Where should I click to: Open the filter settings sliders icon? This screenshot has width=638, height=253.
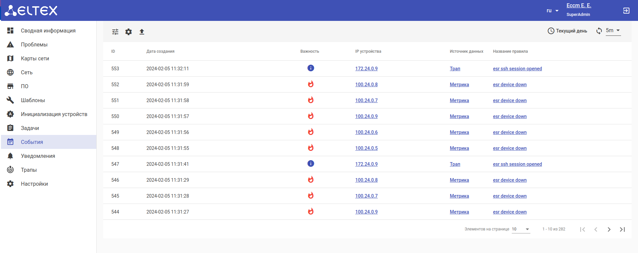click(115, 32)
